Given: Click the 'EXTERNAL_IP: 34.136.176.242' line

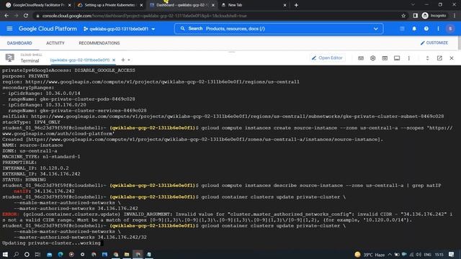Looking at the screenshot, I should [x=41, y=174].
